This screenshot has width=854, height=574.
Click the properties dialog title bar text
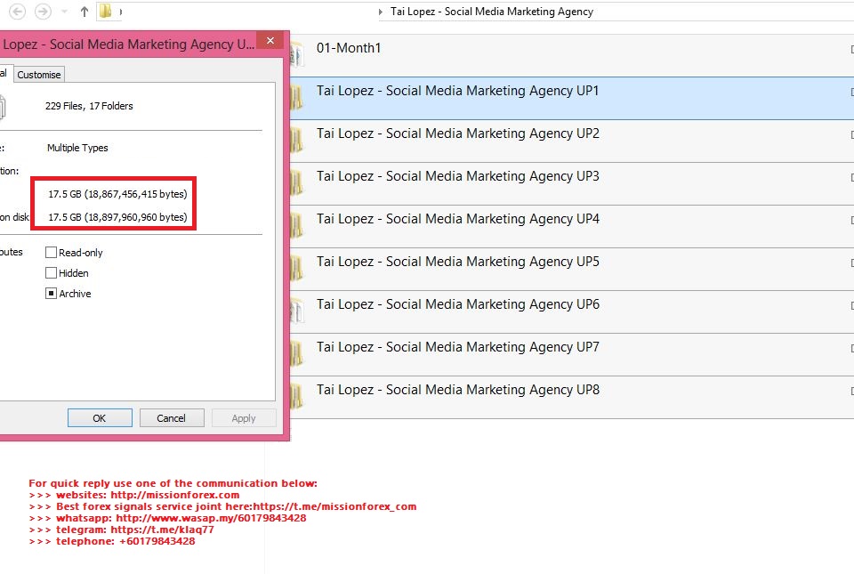[x=128, y=44]
